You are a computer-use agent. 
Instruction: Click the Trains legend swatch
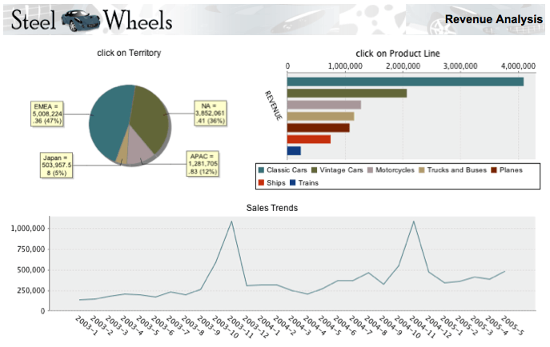coord(292,183)
